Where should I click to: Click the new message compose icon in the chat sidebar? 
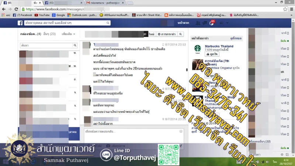tap(287, 155)
